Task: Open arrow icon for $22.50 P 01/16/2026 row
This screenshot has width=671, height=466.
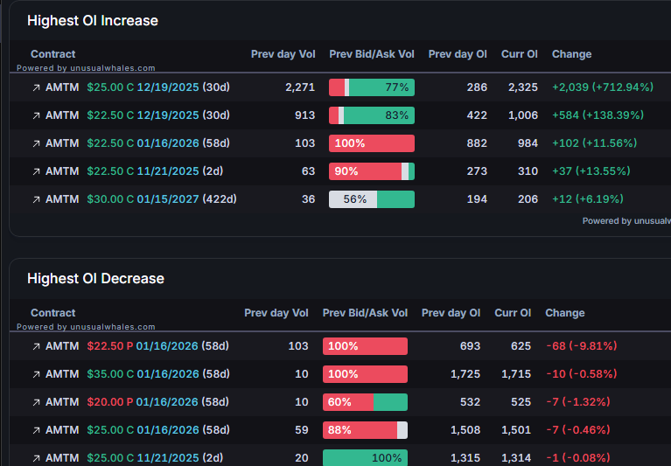Action: 37,346
